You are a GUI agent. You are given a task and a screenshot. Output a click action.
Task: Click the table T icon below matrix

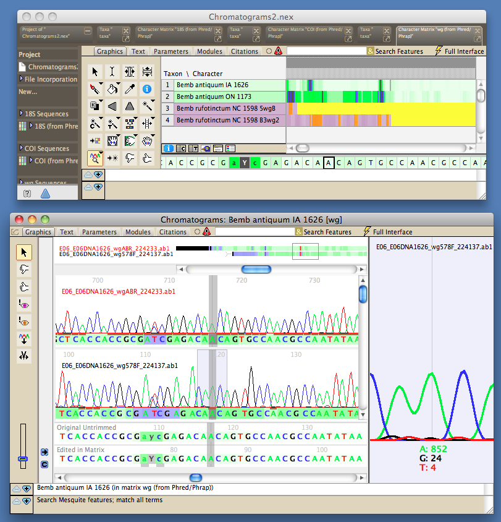coord(193,148)
